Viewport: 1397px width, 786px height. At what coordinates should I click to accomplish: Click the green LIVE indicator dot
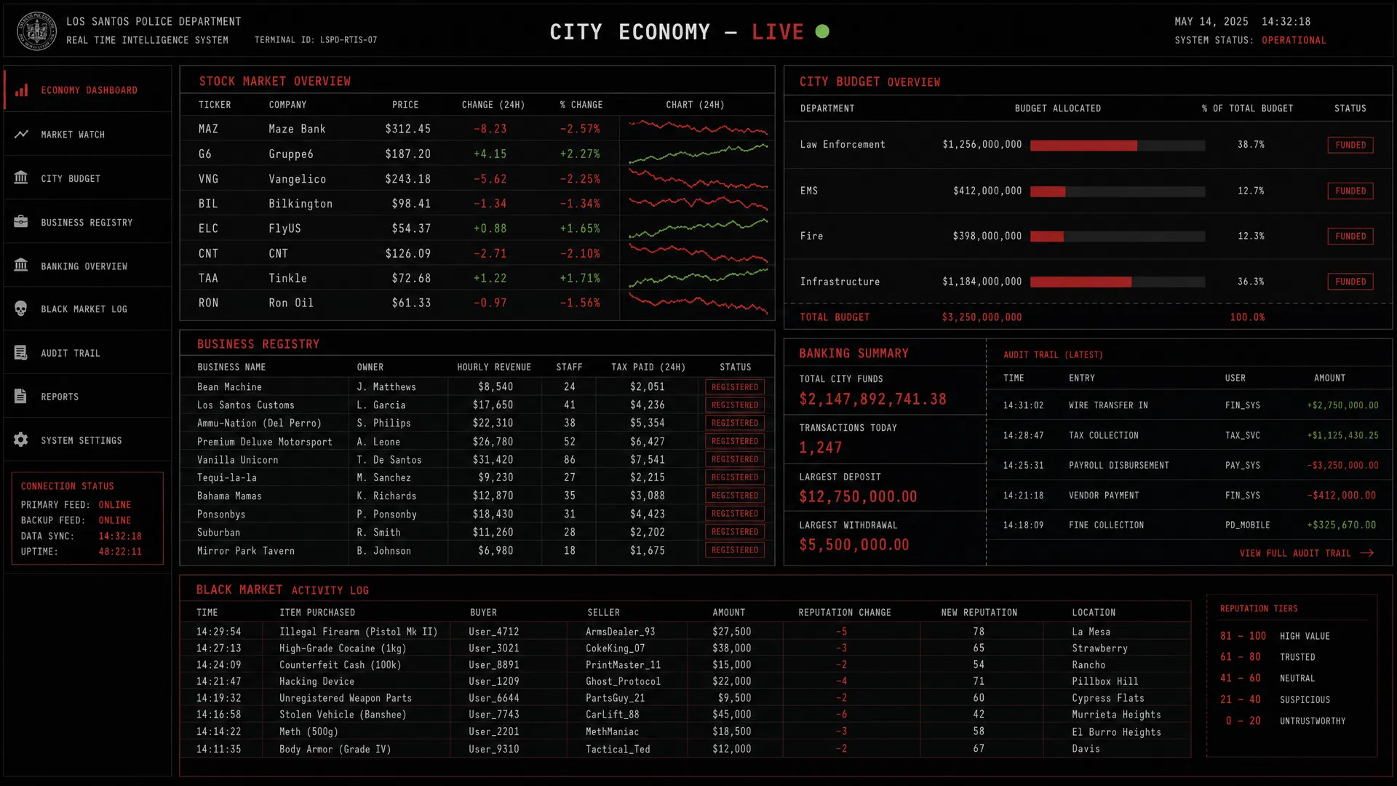[x=822, y=31]
